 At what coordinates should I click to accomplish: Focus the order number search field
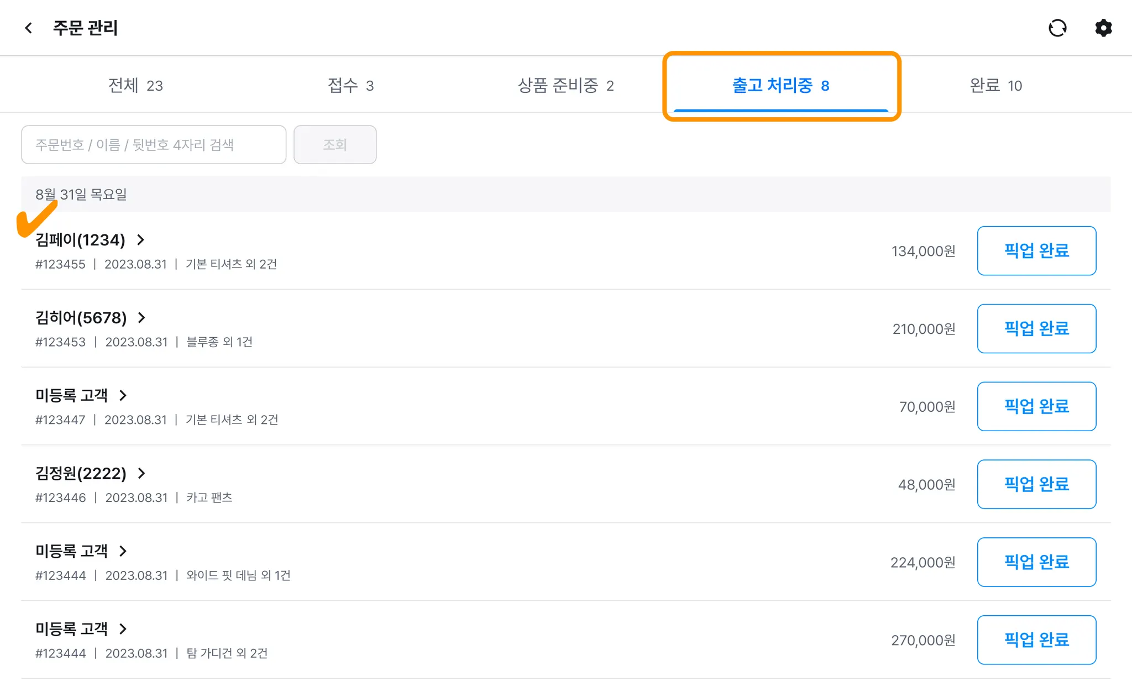pyautogui.click(x=154, y=145)
